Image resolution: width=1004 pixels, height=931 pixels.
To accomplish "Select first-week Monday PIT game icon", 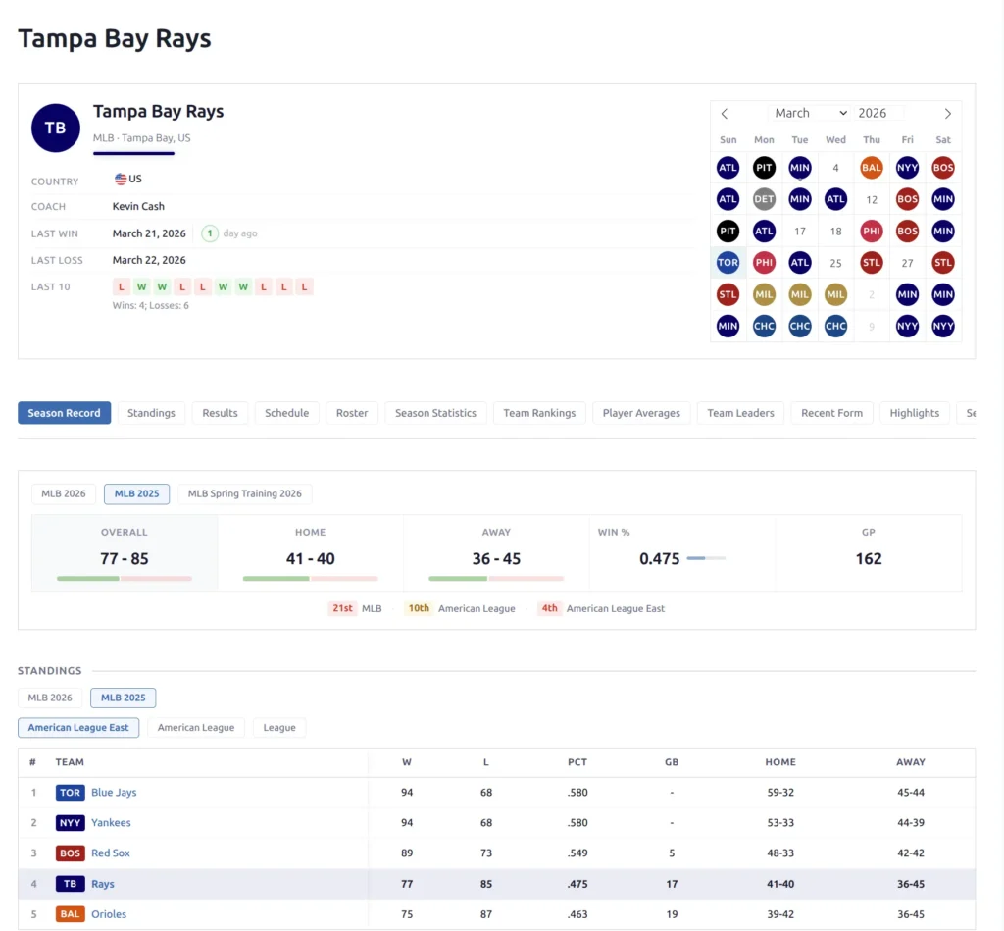I will tap(764, 168).
